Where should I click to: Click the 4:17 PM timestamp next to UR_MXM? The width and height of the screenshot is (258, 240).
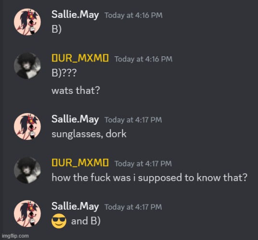143,164
